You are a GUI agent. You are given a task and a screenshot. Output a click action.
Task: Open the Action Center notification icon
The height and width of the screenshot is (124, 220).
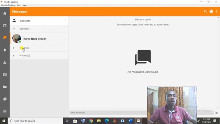pos(215,121)
